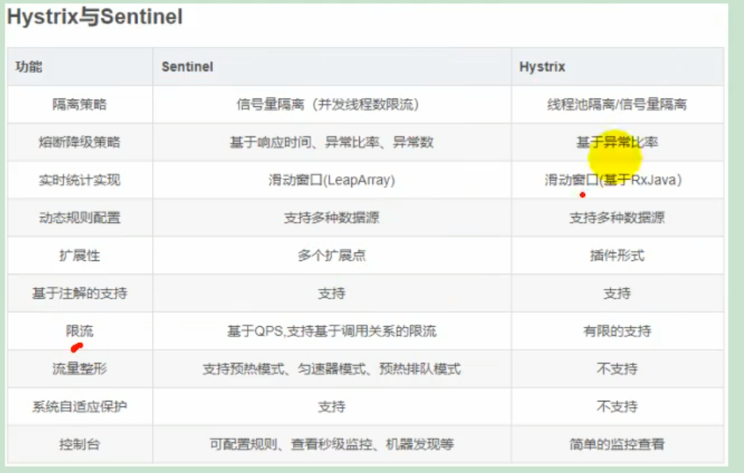744x473 pixels.
Task: Click the '系统自适应保护' row label
Action: [79, 406]
